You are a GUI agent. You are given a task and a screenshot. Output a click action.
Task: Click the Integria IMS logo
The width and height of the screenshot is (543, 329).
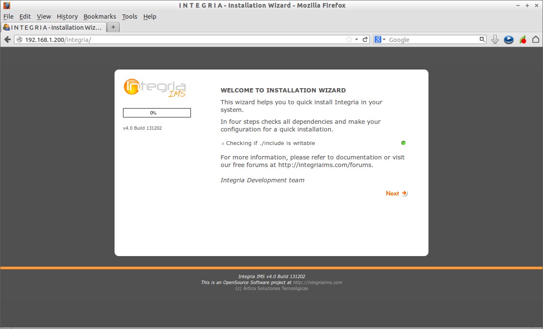coord(155,88)
